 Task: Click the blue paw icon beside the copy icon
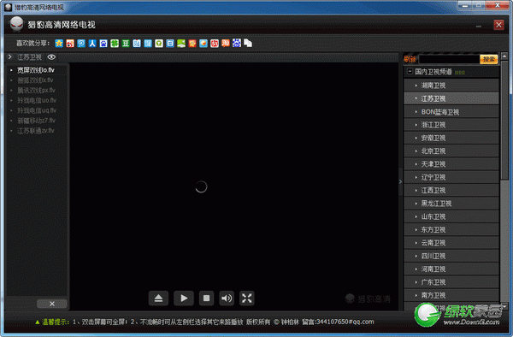click(x=237, y=43)
